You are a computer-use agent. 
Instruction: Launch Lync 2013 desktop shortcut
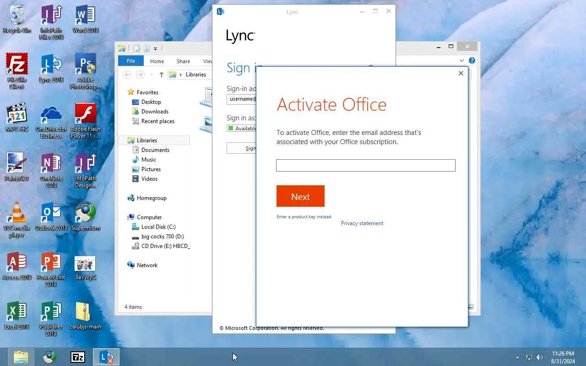tap(51, 68)
